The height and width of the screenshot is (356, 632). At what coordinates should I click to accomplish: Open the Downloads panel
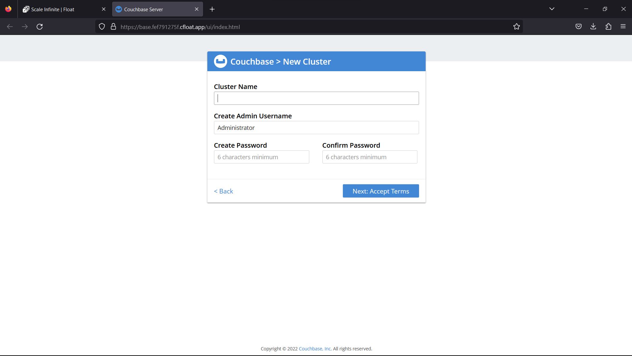593,27
